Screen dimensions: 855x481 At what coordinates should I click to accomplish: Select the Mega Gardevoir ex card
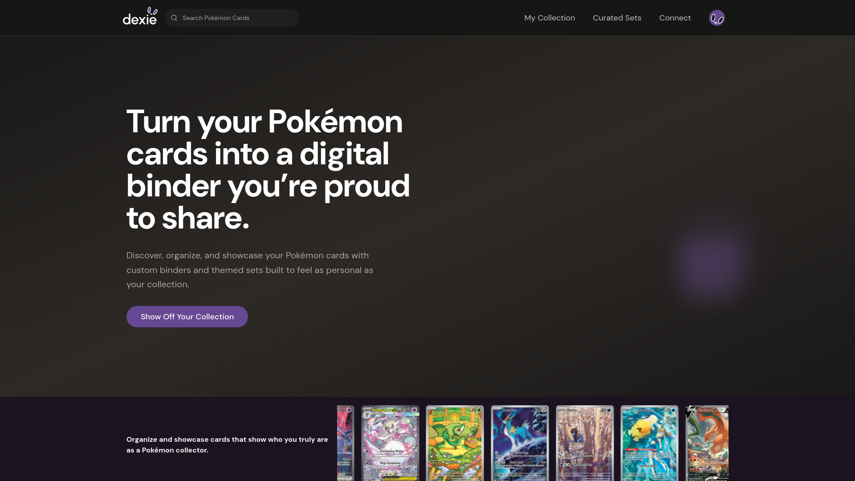pyautogui.click(x=390, y=443)
